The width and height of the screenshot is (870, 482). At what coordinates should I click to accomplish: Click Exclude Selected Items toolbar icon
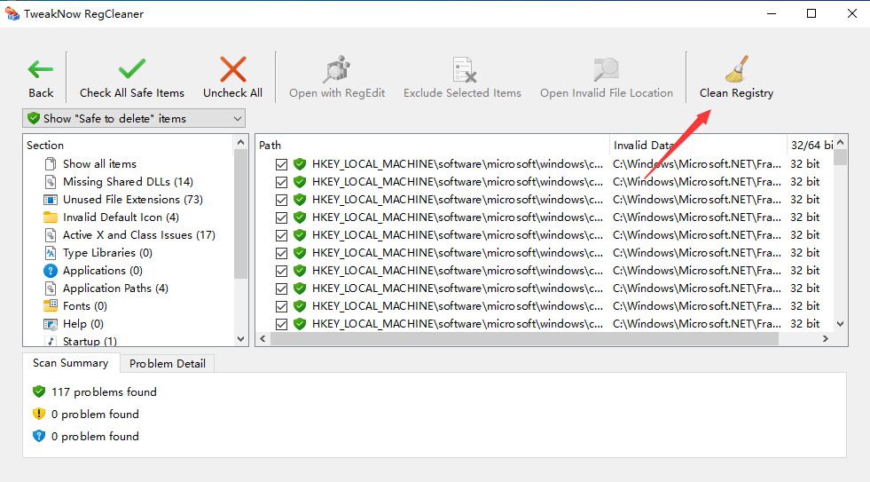(463, 69)
